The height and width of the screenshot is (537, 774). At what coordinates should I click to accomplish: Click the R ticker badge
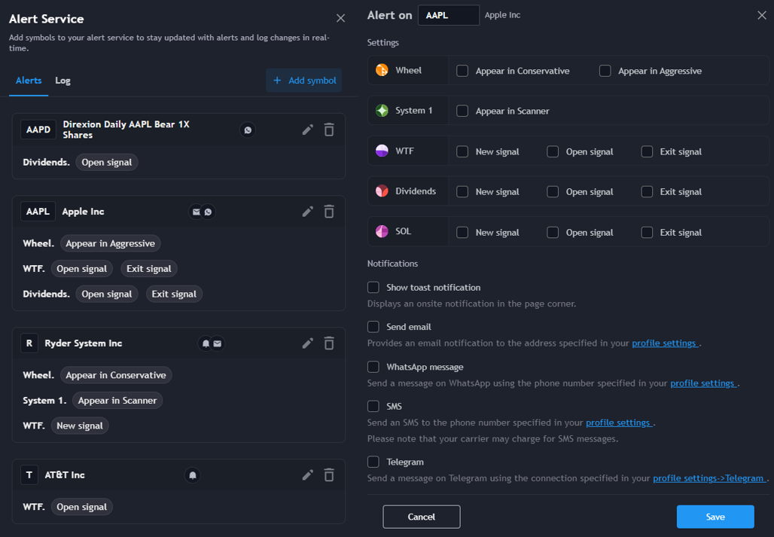click(x=29, y=343)
